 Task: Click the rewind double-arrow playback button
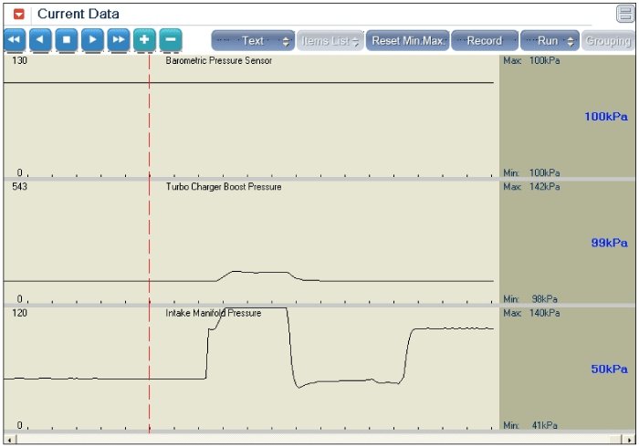point(15,40)
